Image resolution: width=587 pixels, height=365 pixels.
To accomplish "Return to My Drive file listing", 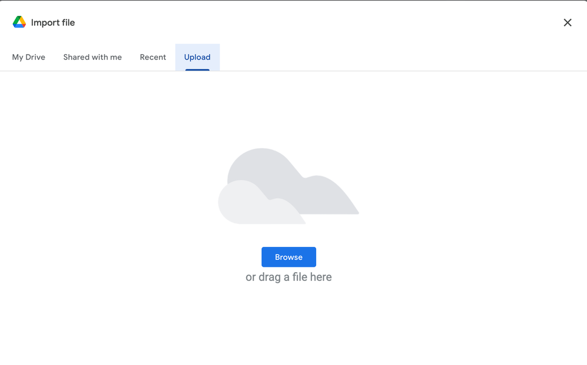I will pos(28,57).
